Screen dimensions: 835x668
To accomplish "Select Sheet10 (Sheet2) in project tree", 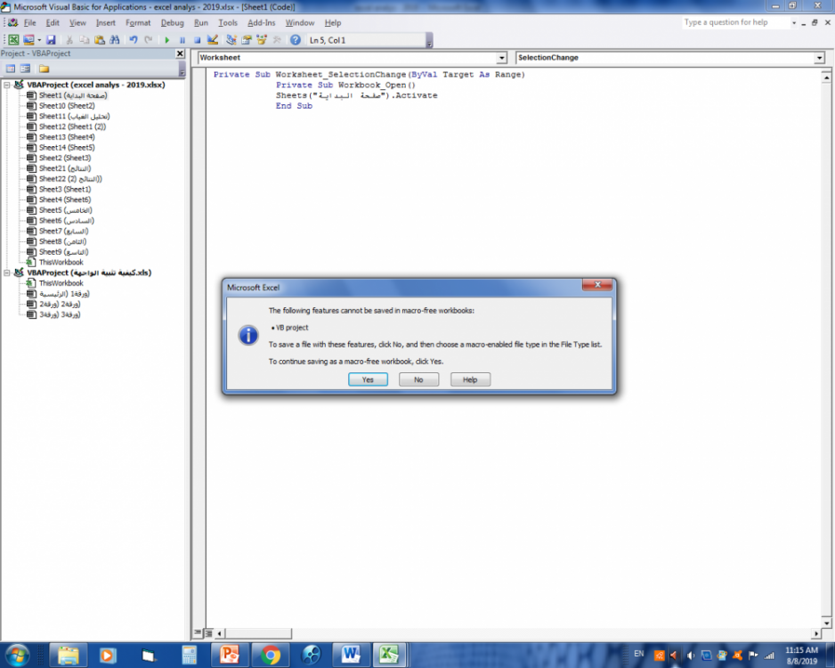I will click(x=66, y=105).
